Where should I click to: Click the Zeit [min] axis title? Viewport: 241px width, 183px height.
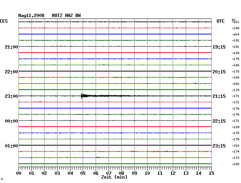click(x=114, y=177)
